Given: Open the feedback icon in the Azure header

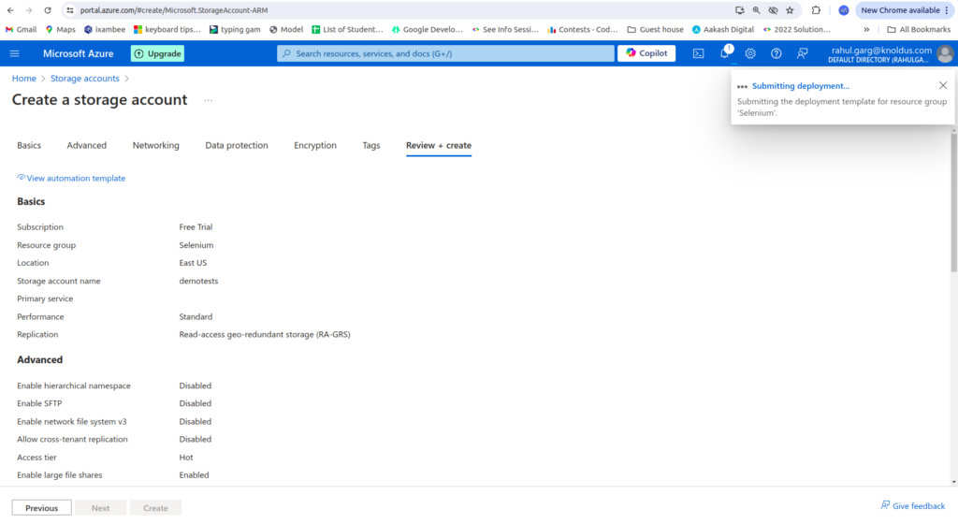Looking at the screenshot, I should point(802,53).
